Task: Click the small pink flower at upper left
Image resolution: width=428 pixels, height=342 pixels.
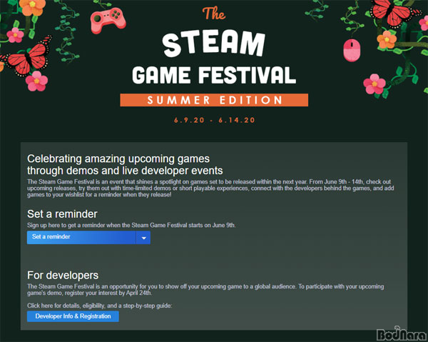Action: click(x=15, y=35)
